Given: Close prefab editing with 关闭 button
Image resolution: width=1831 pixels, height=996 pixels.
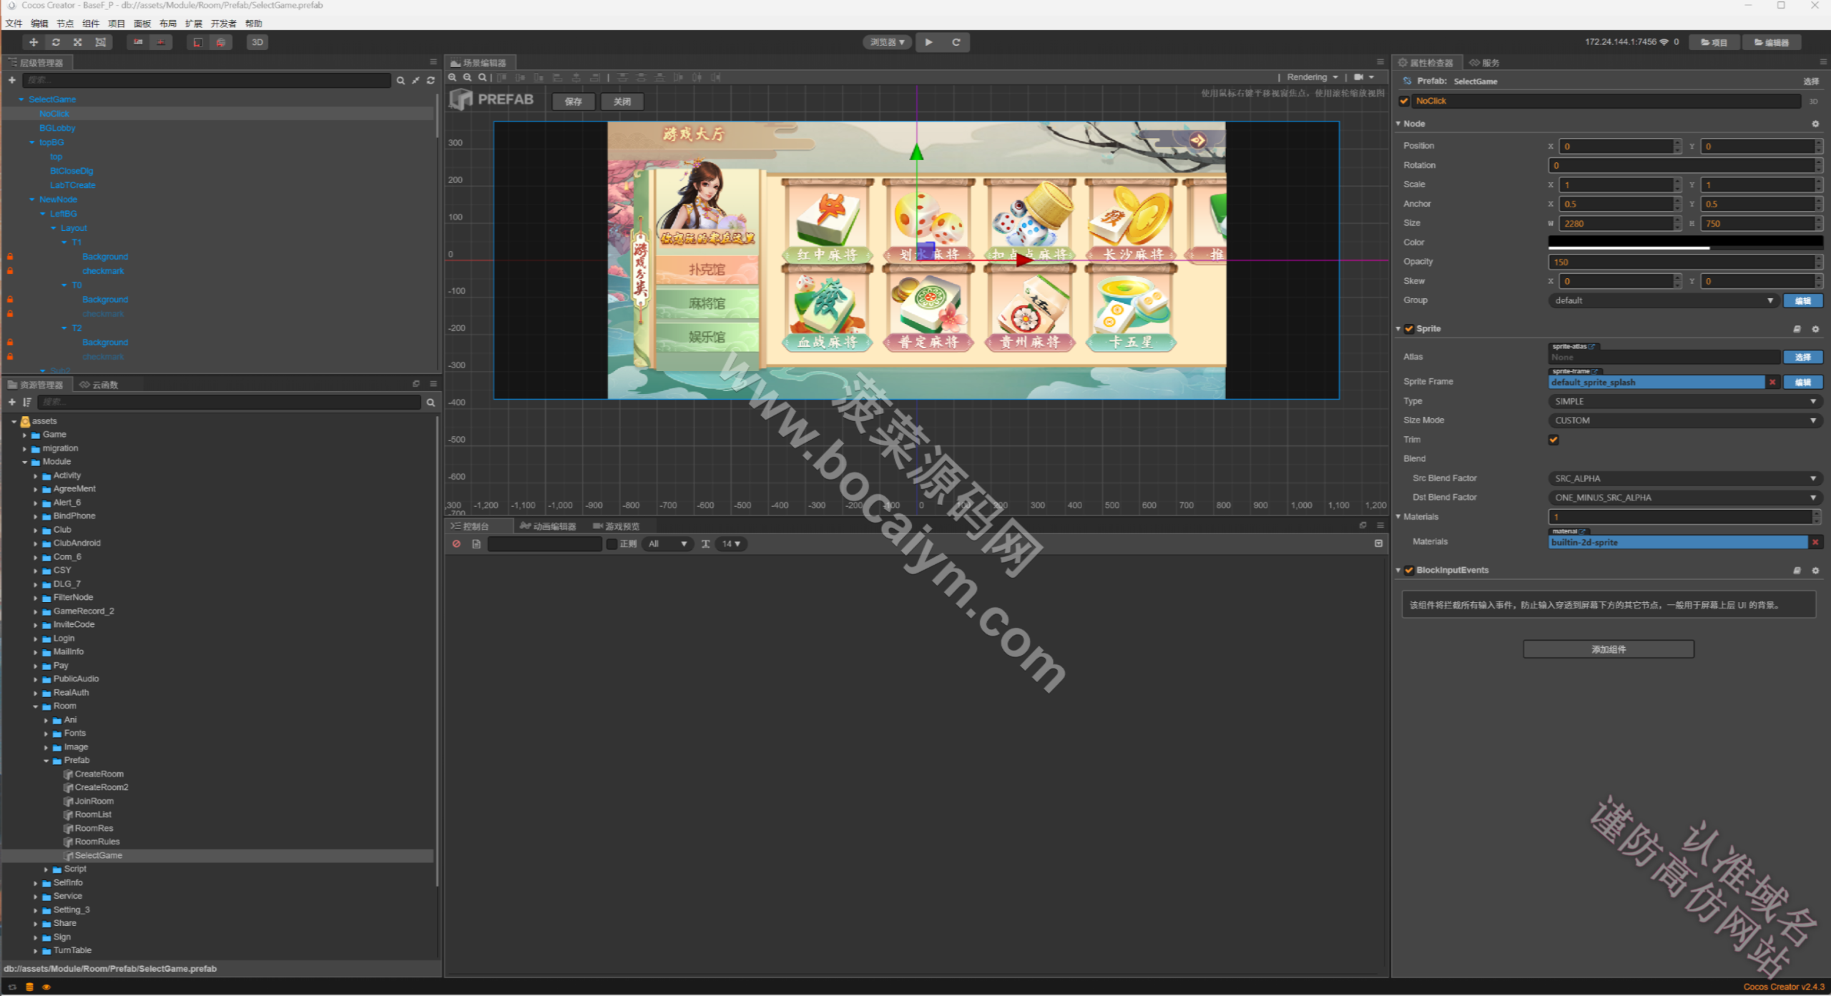Looking at the screenshot, I should tap(622, 102).
